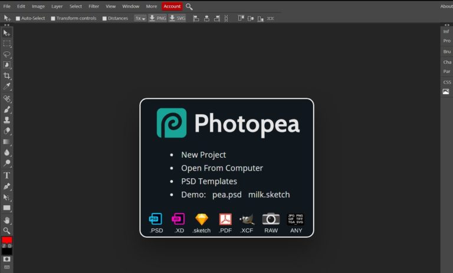Viewport: 453px width, 273px height.
Task: Select the Hand tool
Action: (x=6, y=220)
